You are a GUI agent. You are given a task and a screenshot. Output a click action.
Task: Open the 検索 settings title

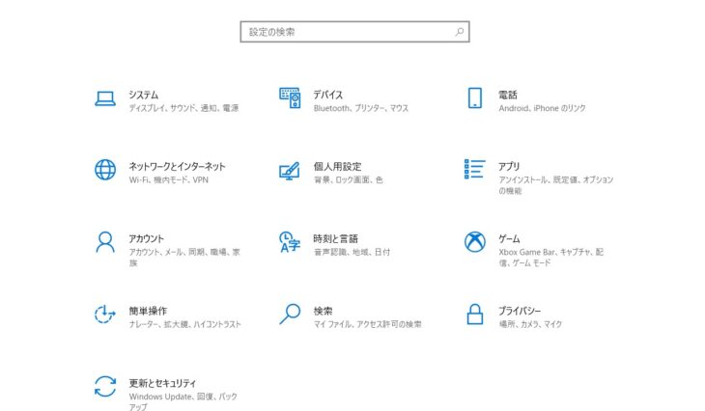(x=323, y=311)
